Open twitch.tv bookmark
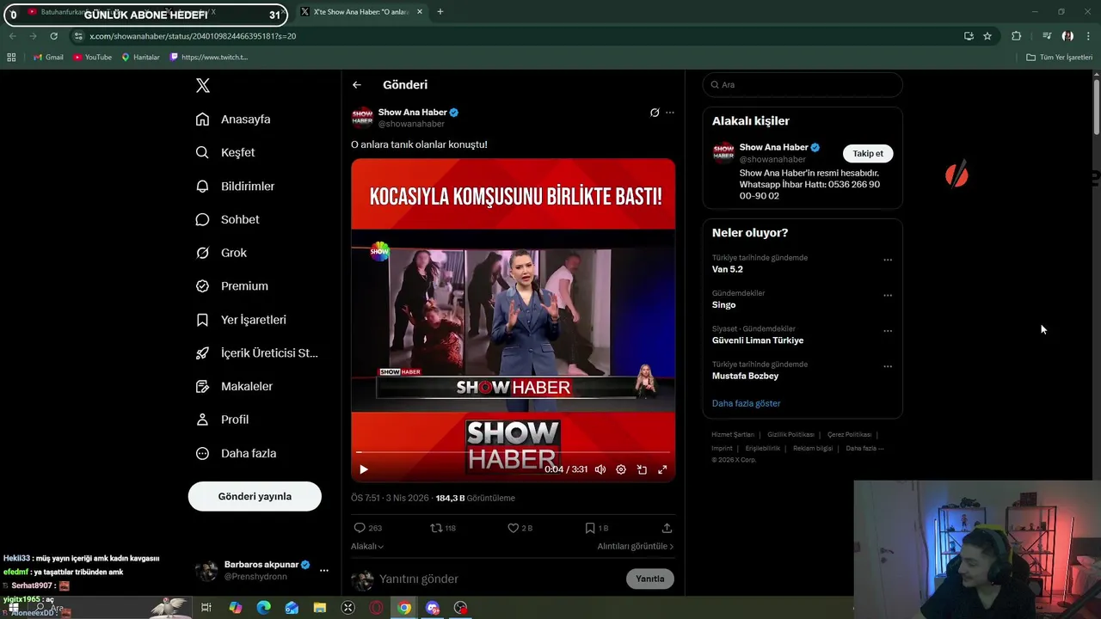 pyautogui.click(x=209, y=58)
